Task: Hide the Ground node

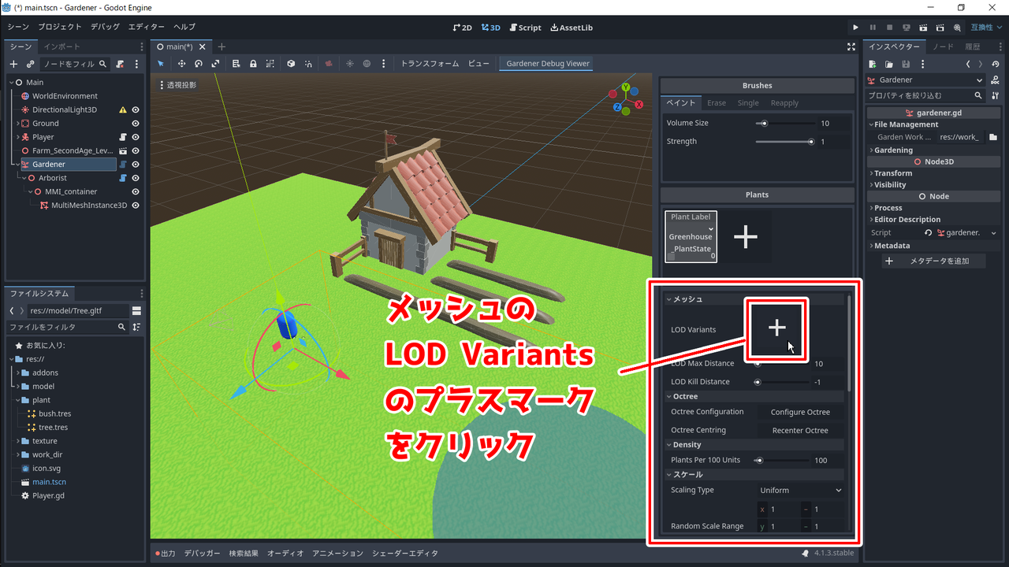Action: click(136, 124)
